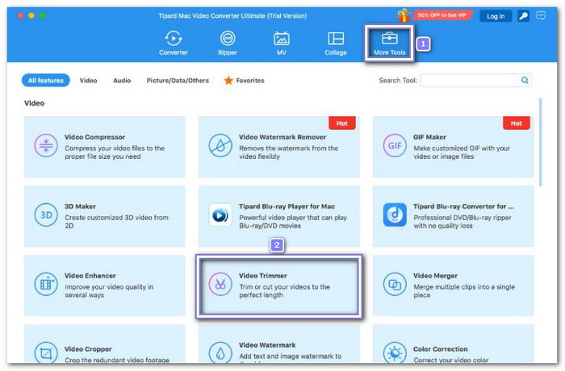This screenshot has height=371, width=565.
Task: Click the Video Watermark droplet icon
Action: [x=220, y=353]
